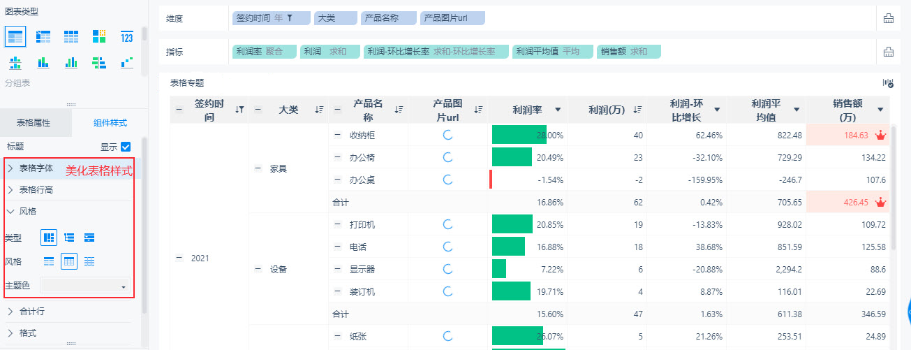Viewport: 911px width, 350px height.
Task: Select the tree layout type icon
Action: coord(69,238)
